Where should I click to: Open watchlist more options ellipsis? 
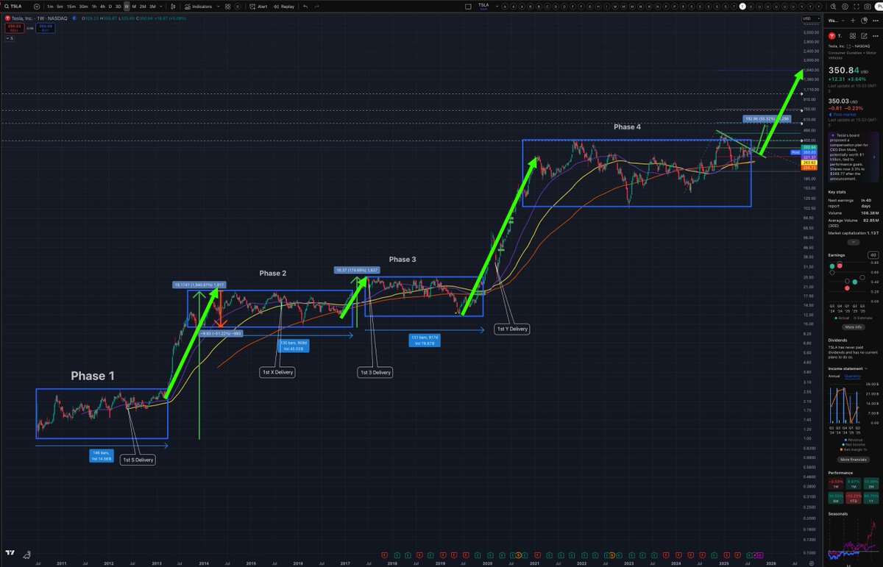click(875, 21)
